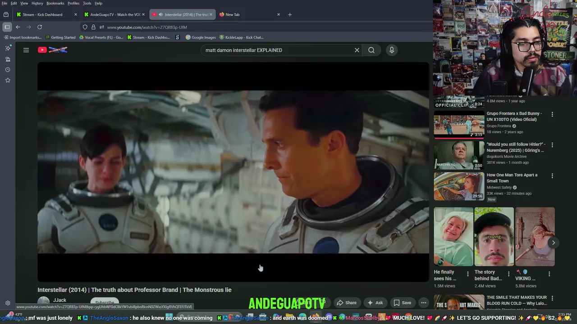The width and height of the screenshot is (577, 324).
Task: Click the Ask button under the video
Action: [375, 303]
